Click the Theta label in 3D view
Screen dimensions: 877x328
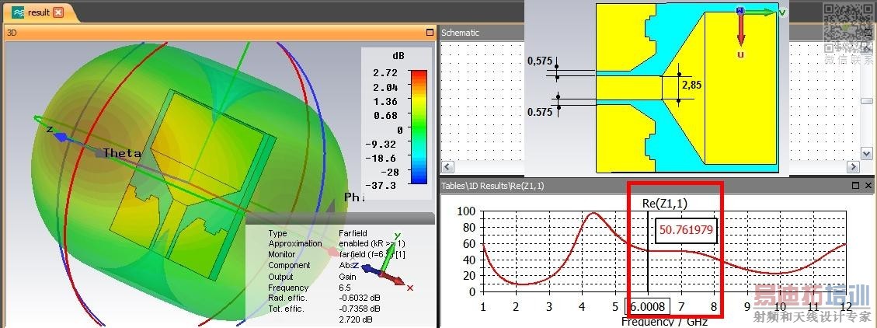[x=122, y=153]
